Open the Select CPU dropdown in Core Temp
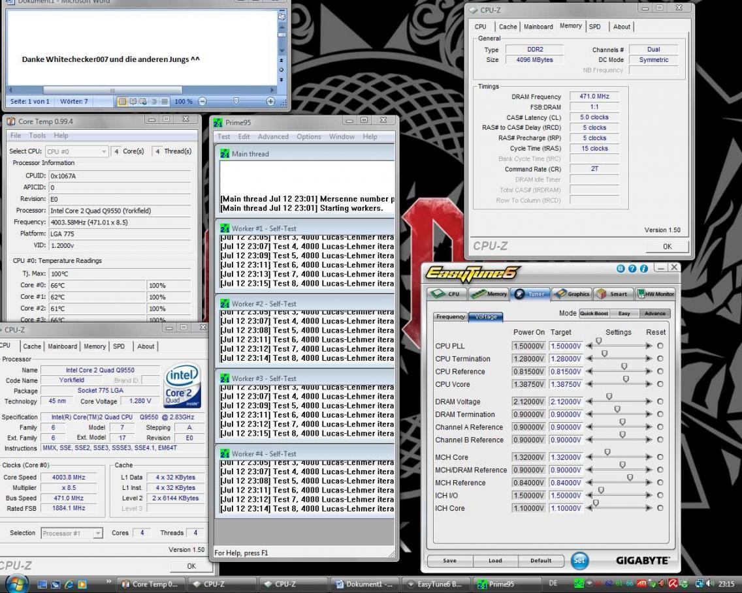742x593 pixels. [76, 151]
